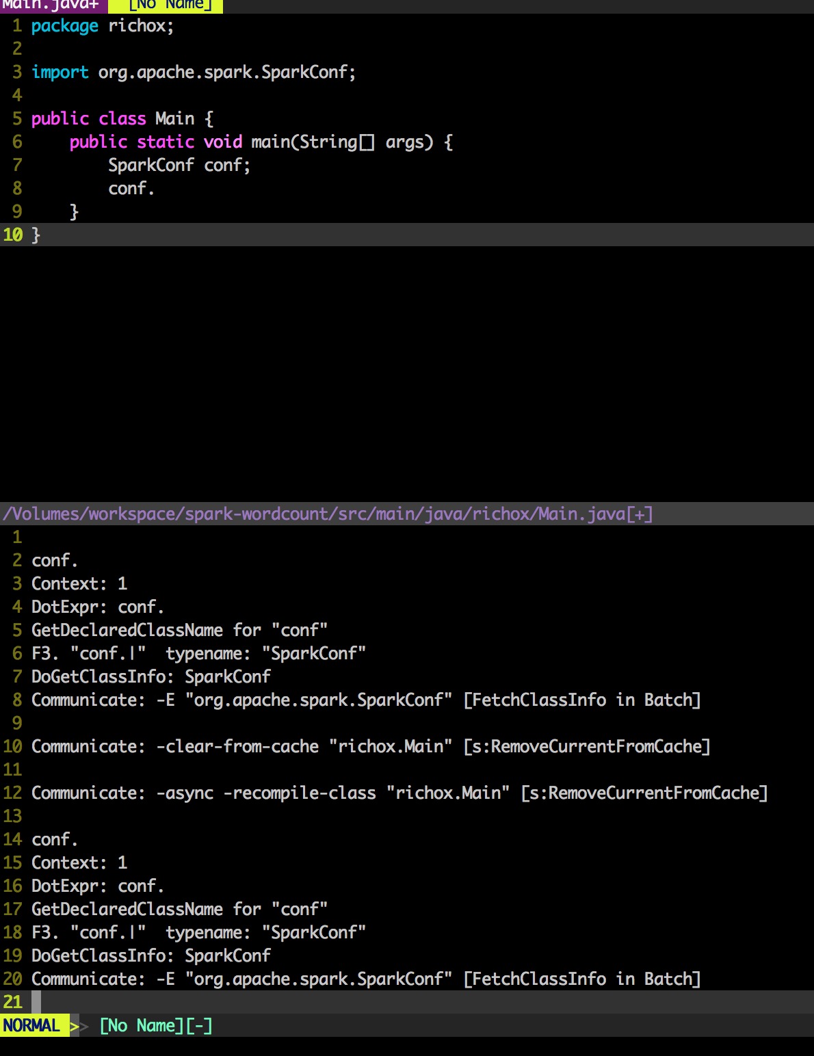The width and height of the screenshot is (814, 1056).
Task: Click 'DoGetClassInfo: SparkConf' on log line 7
Action: pos(151,677)
